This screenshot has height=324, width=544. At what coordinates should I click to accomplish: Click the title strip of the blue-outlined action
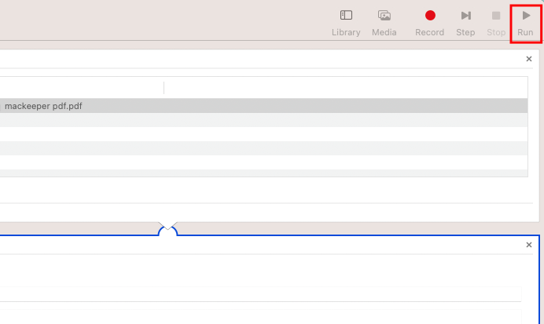(262, 245)
